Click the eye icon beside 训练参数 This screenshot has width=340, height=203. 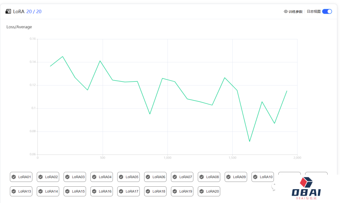coord(286,12)
